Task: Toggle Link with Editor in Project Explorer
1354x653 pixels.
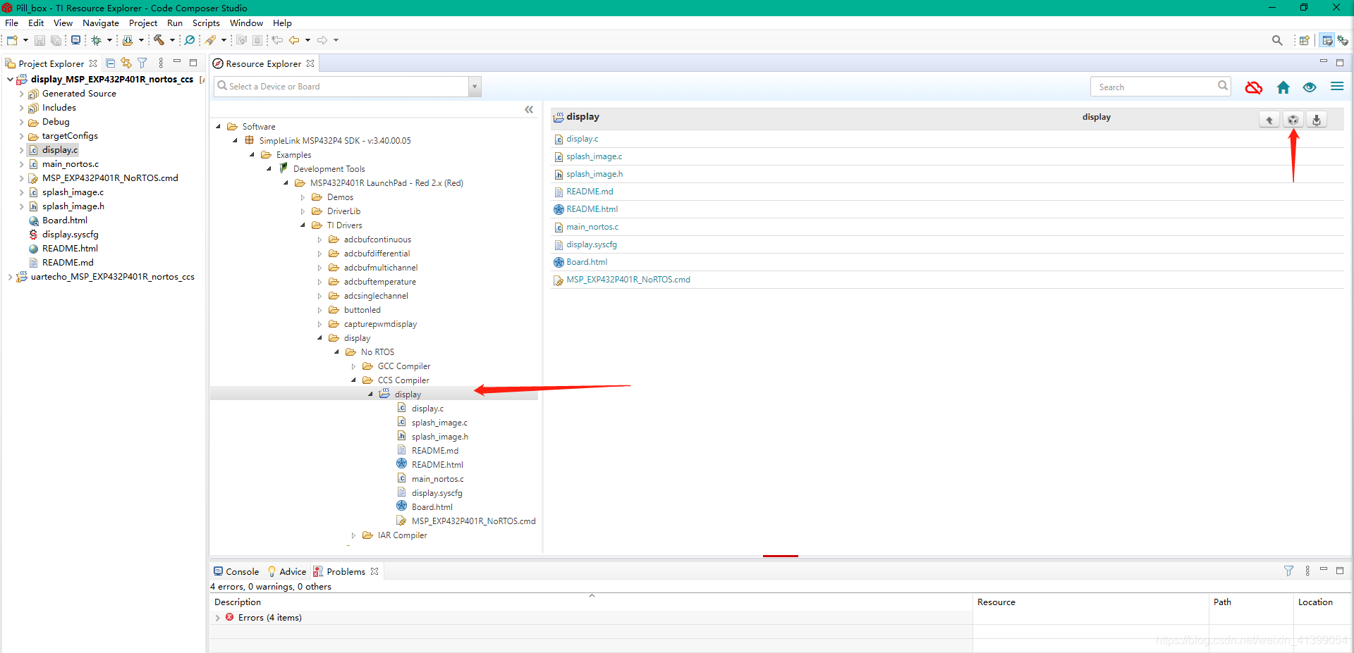Action: pos(126,63)
